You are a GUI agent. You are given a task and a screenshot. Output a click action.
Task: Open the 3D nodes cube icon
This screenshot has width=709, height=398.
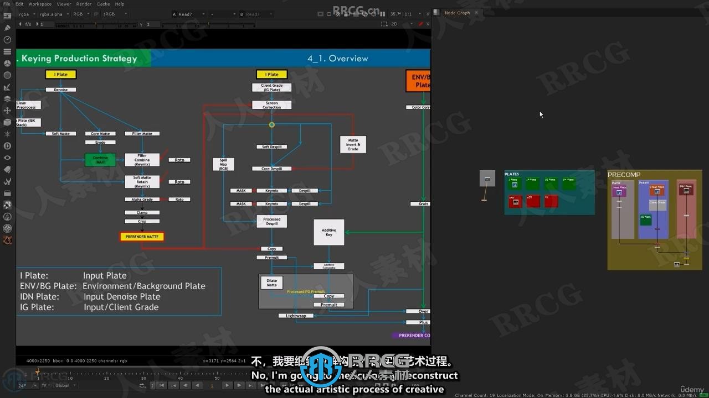coord(7,122)
